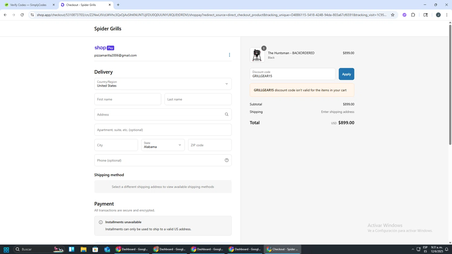Image resolution: width=452 pixels, height=254 pixels.
Task: Switch to fourth Dashboard Chrome window in taskbar
Action: click(245, 249)
